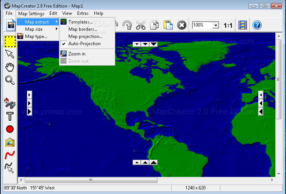The image size is (286, 194).
Task: Click the scissors cut icon
Action: pyautogui.click(x=141, y=25)
